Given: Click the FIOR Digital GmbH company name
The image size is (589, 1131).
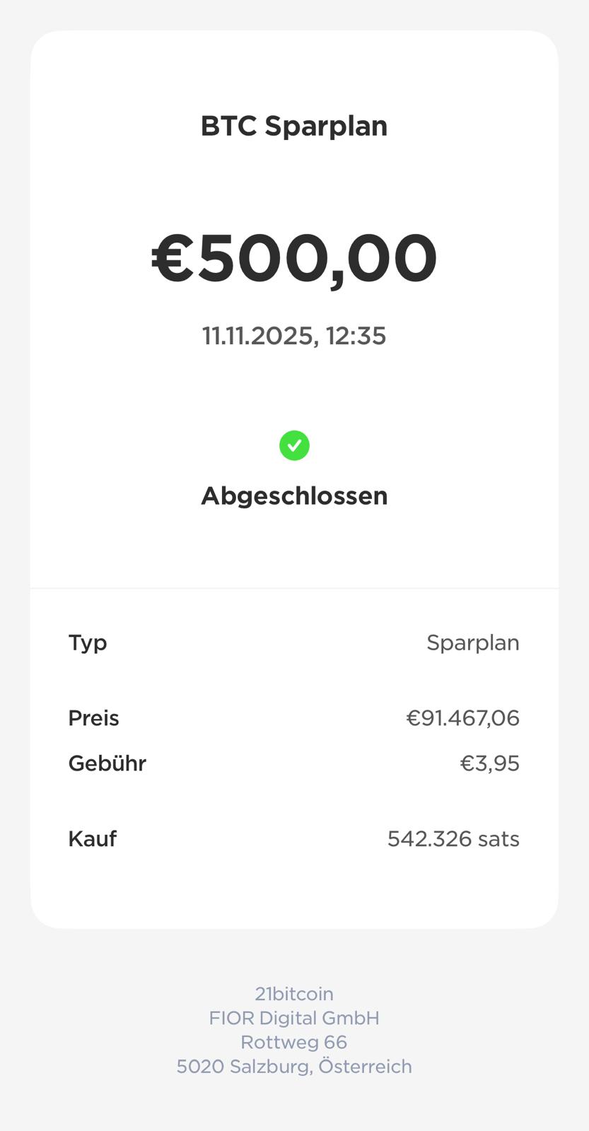Looking at the screenshot, I should point(294,1018).
